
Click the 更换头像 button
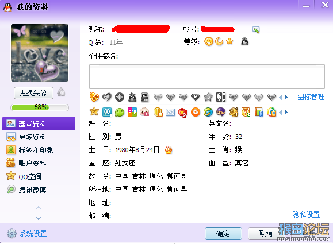(x=33, y=92)
